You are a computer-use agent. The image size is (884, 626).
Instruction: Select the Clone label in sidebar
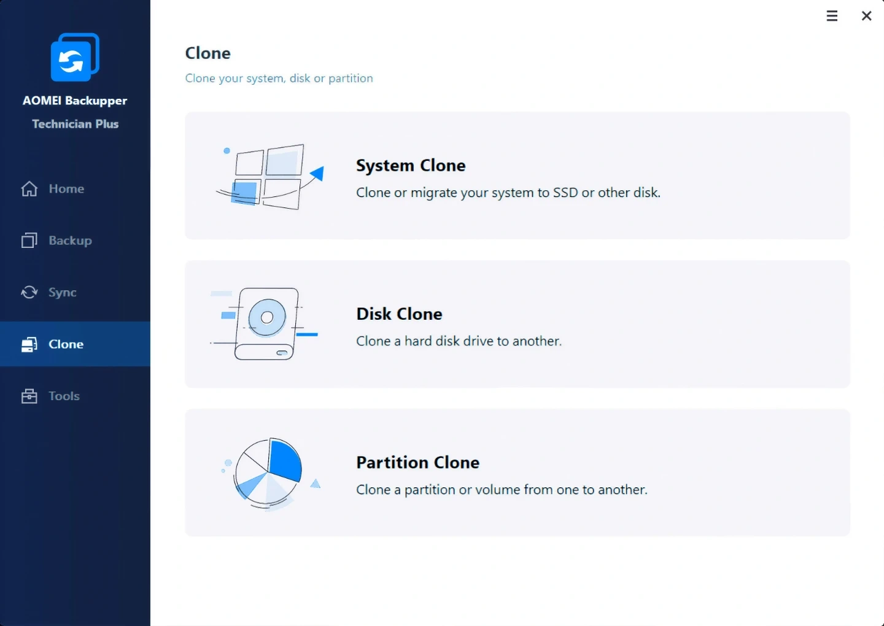[x=66, y=345]
